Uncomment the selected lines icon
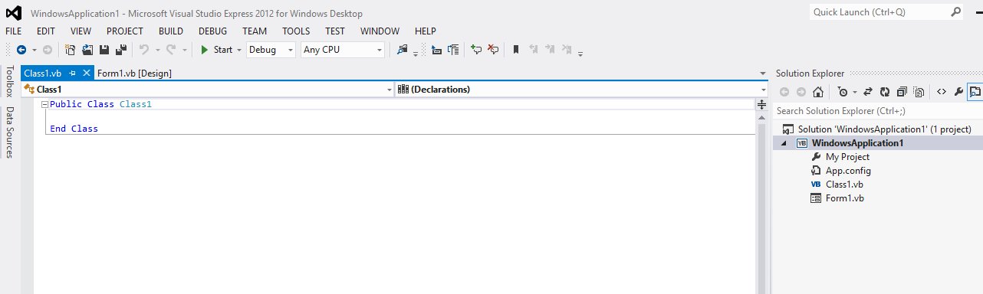This screenshot has height=294, width=983. 493,50
